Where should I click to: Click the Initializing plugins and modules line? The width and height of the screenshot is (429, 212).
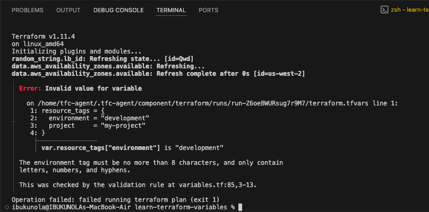76,51
